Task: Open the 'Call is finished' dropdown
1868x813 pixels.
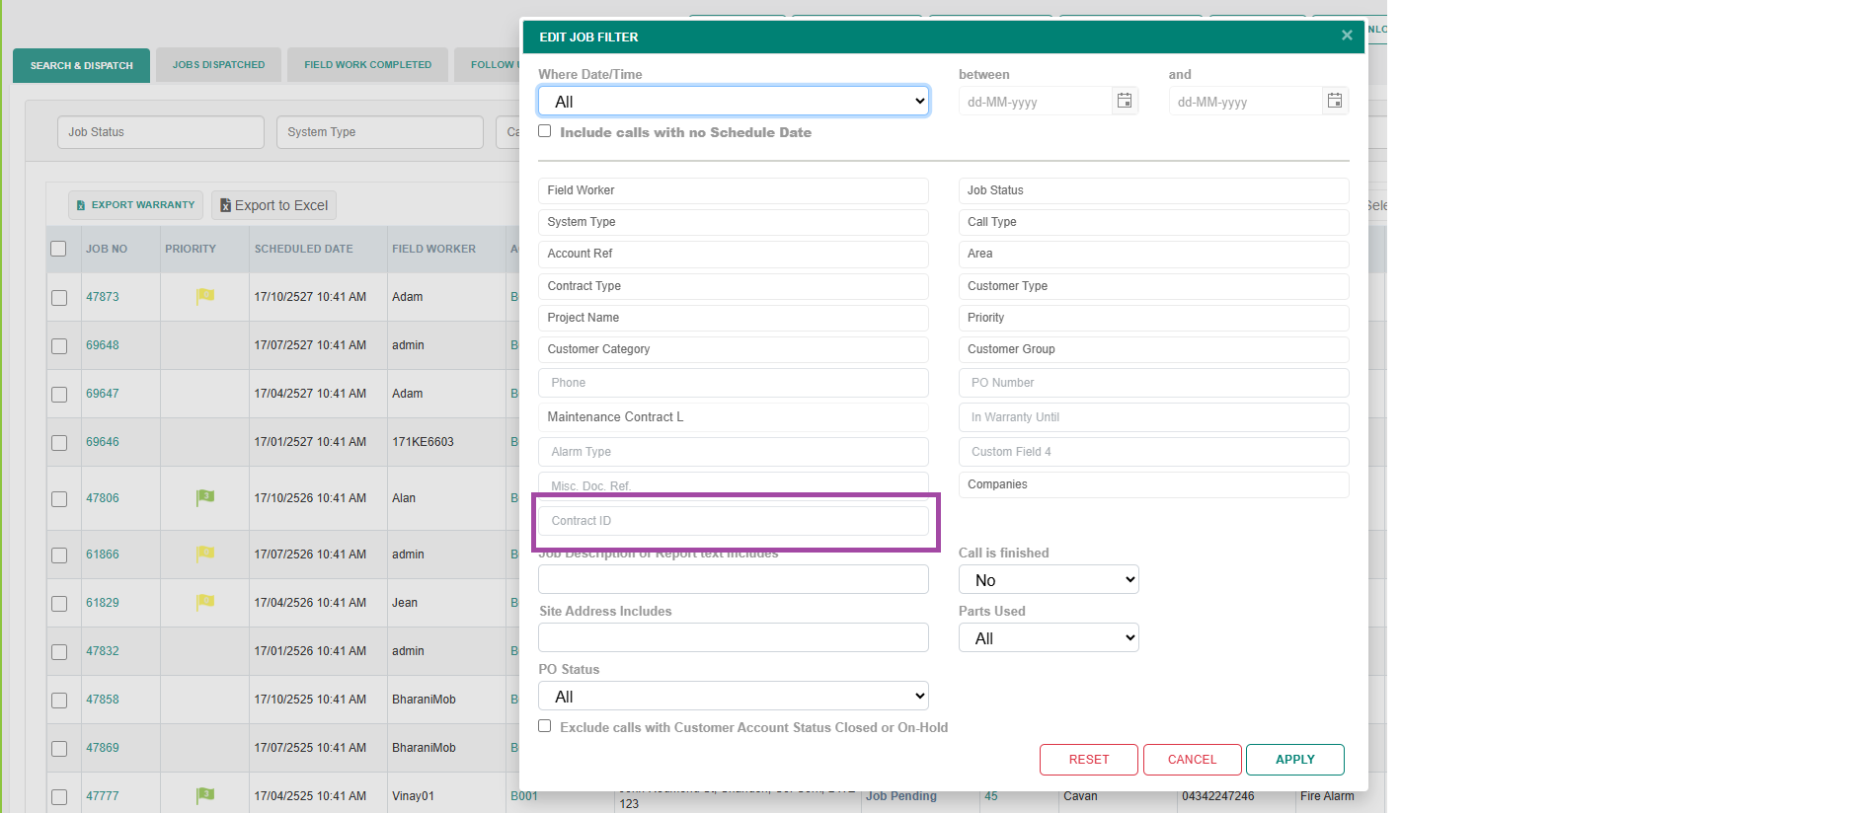Action: (1049, 579)
